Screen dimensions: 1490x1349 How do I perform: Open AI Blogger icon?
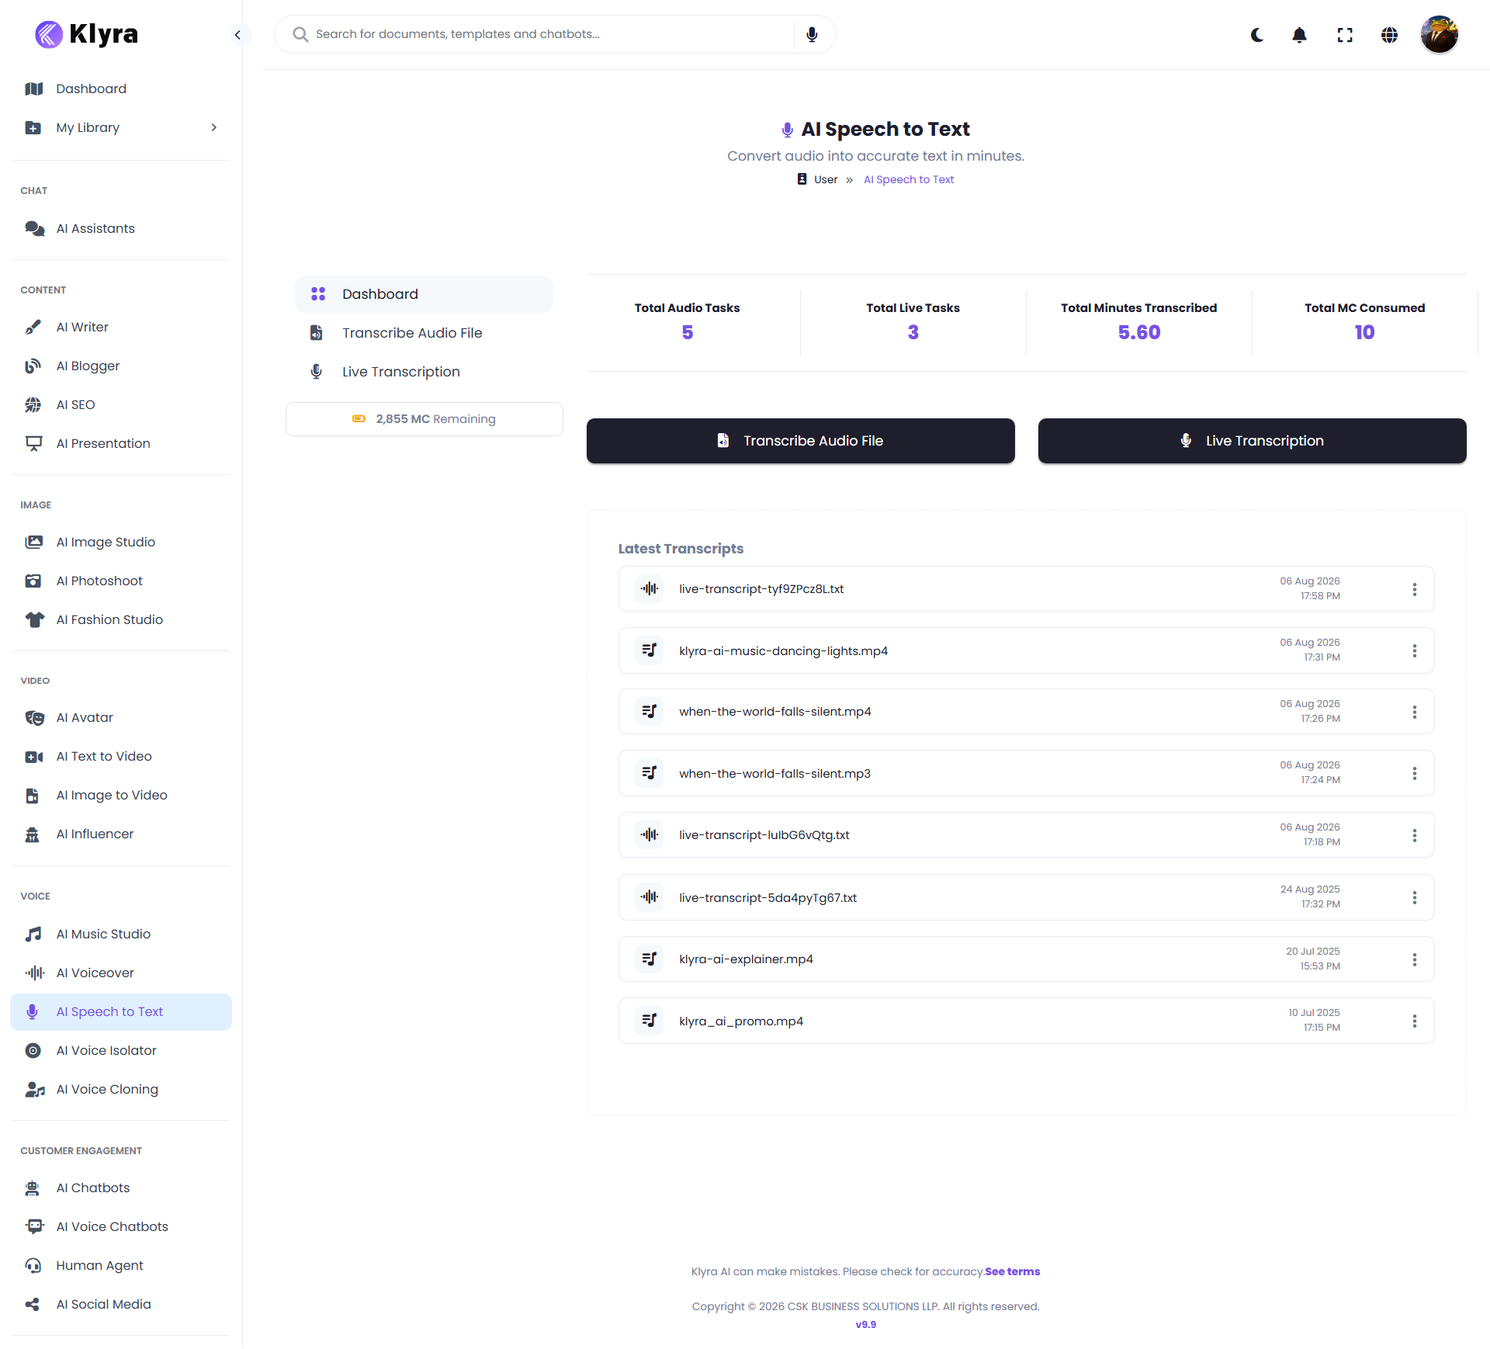pyautogui.click(x=33, y=366)
